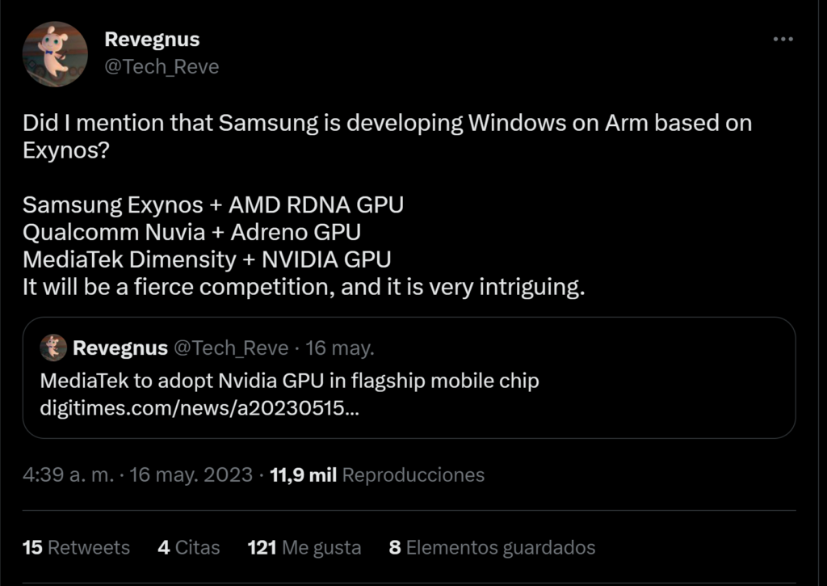Open the quoted tweet's "16 may." date
Image resolution: width=827 pixels, height=586 pixels.
coord(340,348)
